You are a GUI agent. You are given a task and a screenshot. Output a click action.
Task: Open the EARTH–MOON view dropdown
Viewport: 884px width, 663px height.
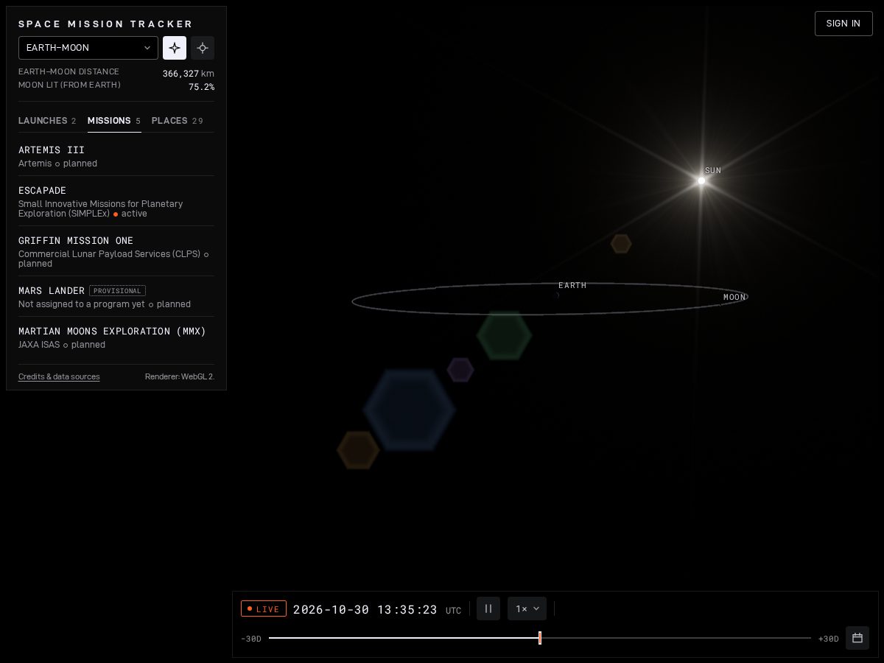88,48
